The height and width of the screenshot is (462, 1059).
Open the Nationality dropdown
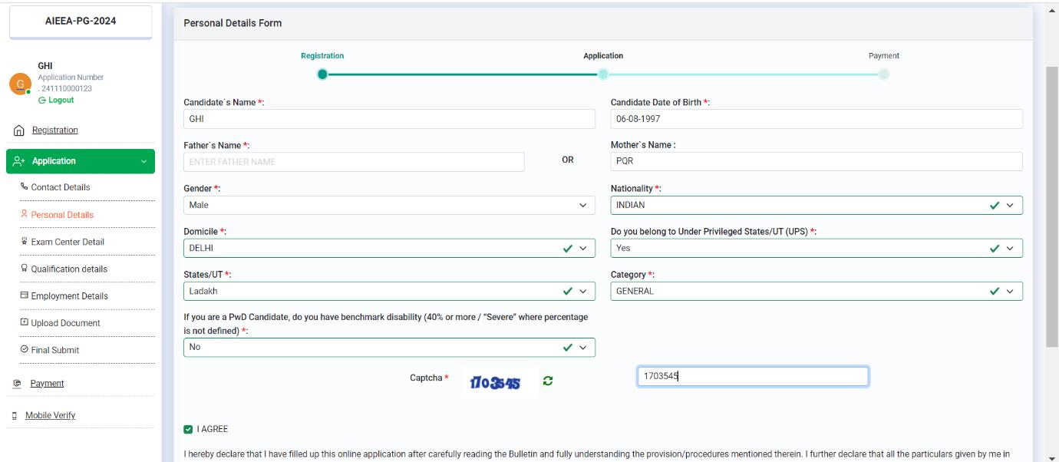(816, 205)
